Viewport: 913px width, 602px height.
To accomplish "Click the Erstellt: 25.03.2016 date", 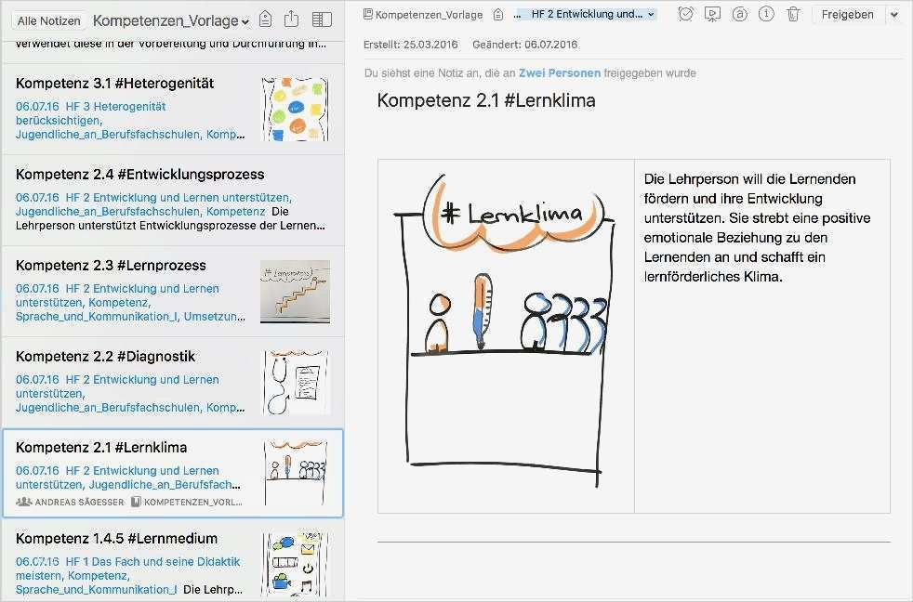I will (x=411, y=45).
